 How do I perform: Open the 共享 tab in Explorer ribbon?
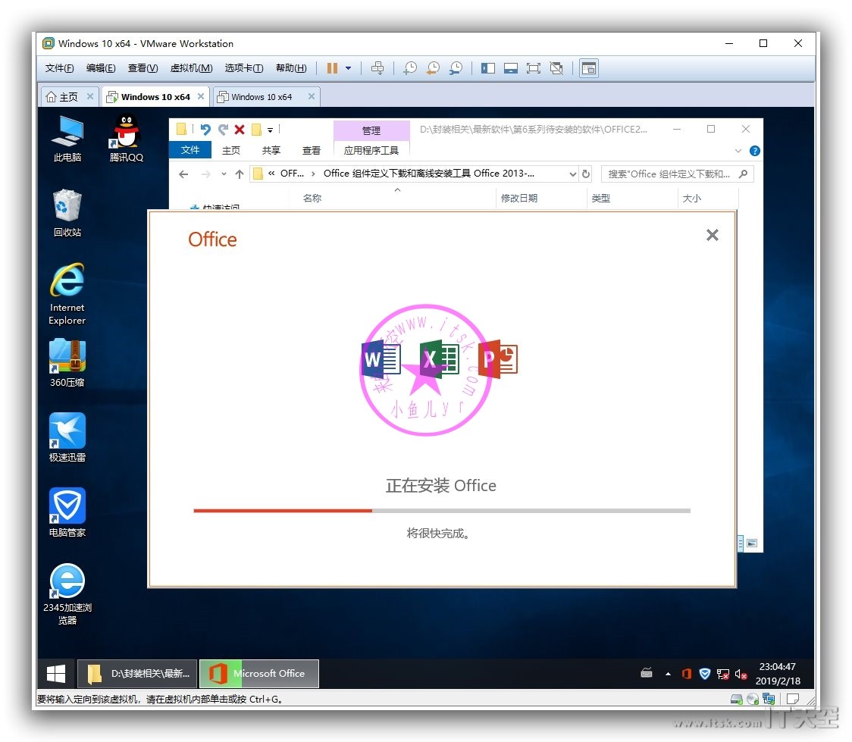271,151
